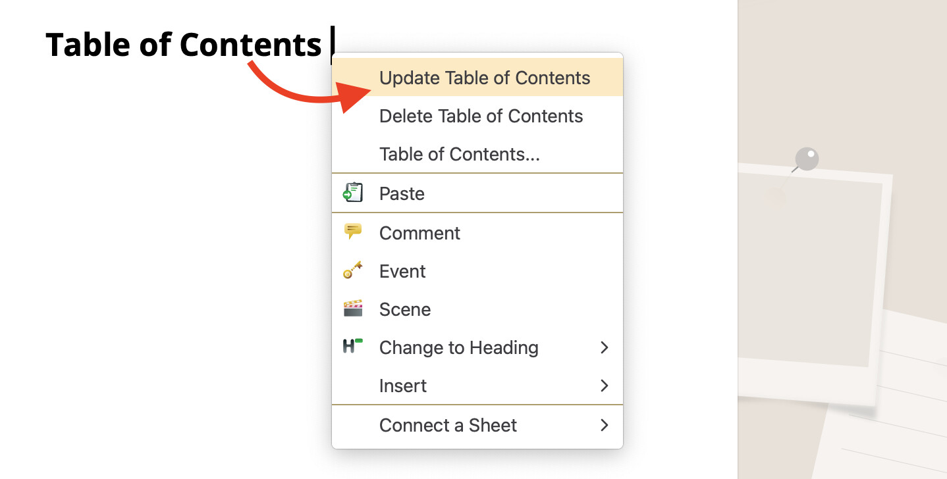Choose the Scene menu entry
The width and height of the screenshot is (947, 479).
click(x=477, y=309)
